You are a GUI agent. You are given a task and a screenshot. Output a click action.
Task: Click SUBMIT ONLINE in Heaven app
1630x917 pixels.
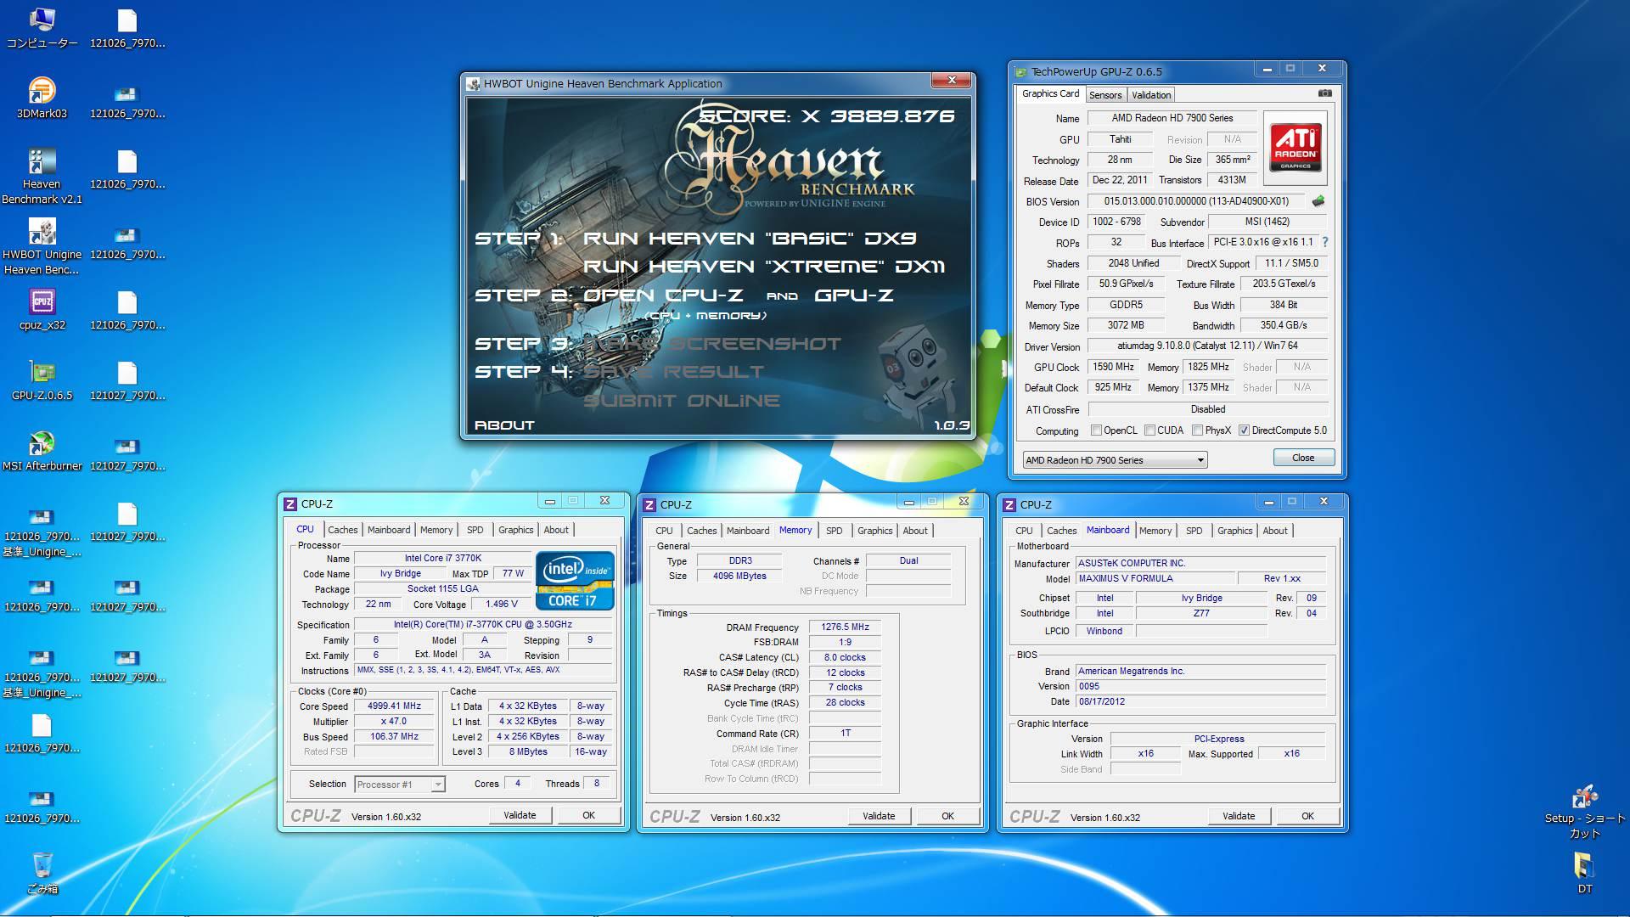681,401
